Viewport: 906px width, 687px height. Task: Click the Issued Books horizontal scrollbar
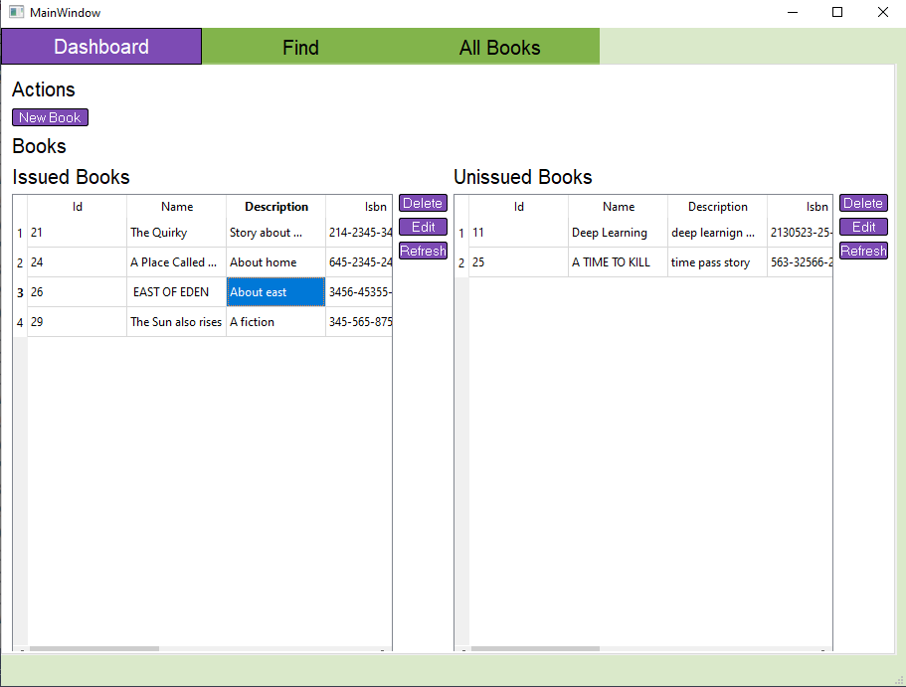click(x=94, y=648)
